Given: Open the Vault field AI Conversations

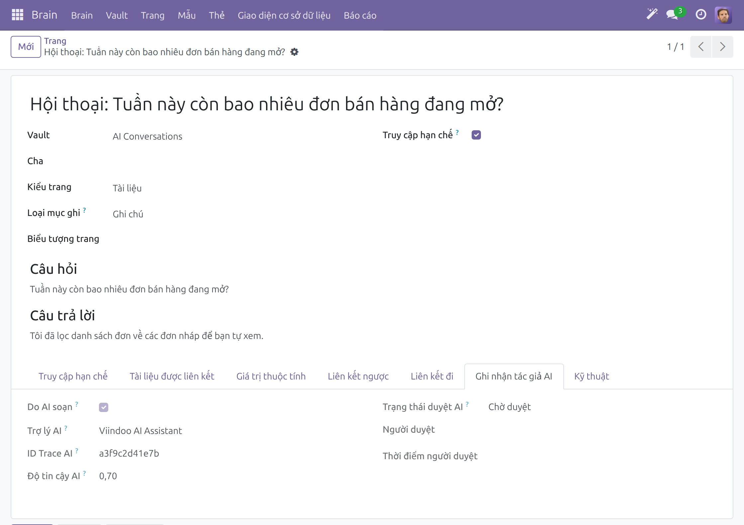Looking at the screenshot, I should click(147, 136).
